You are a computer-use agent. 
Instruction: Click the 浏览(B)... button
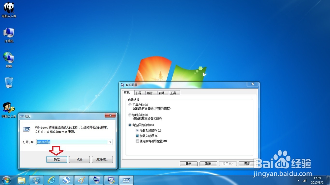pyautogui.click(x=102, y=159)
